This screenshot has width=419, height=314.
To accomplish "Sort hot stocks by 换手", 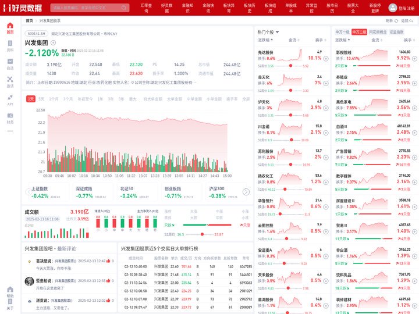I will click(x=321, y=40).
